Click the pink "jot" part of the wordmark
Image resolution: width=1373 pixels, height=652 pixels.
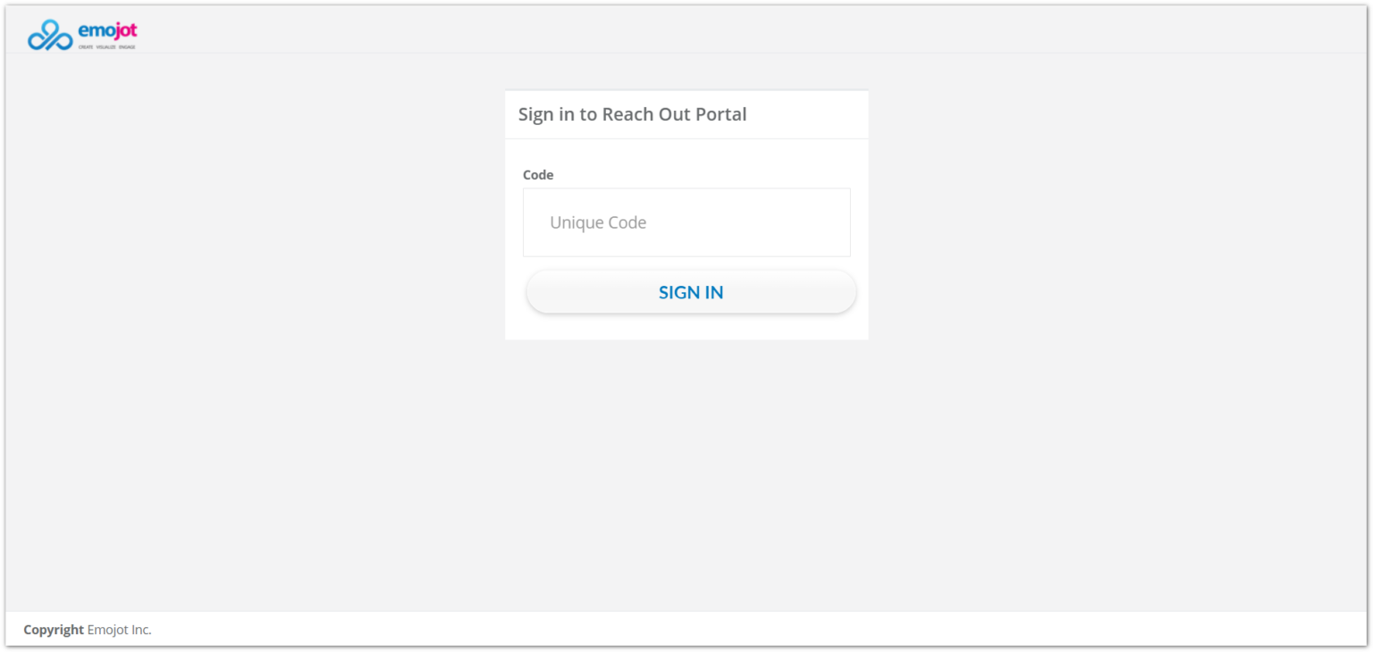click(x=127, y=32)
